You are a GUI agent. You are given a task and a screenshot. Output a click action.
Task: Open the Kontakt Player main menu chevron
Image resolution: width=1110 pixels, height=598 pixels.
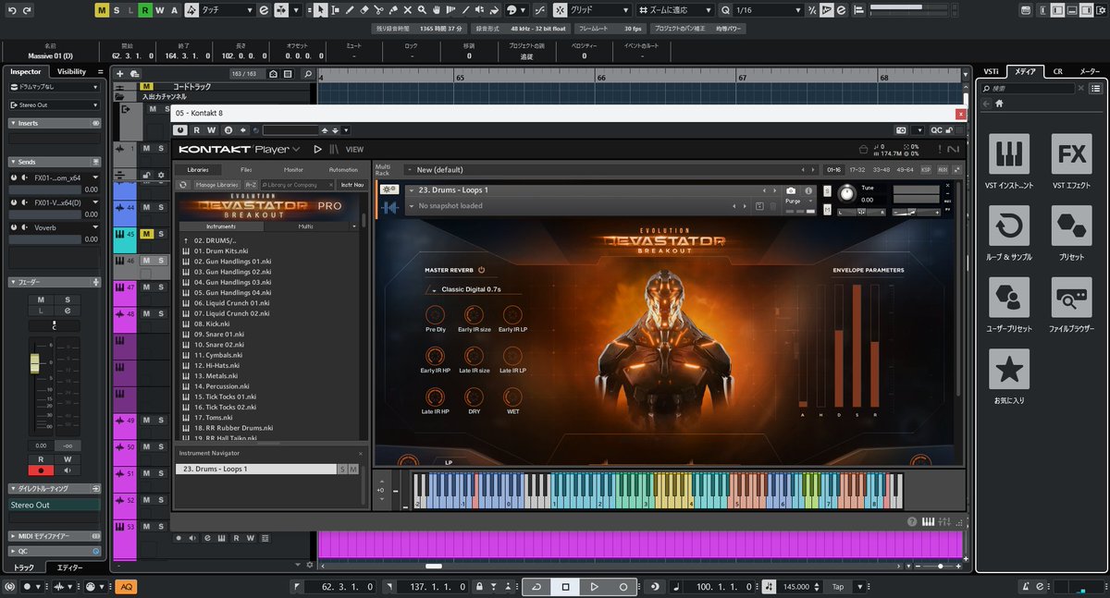297,149
